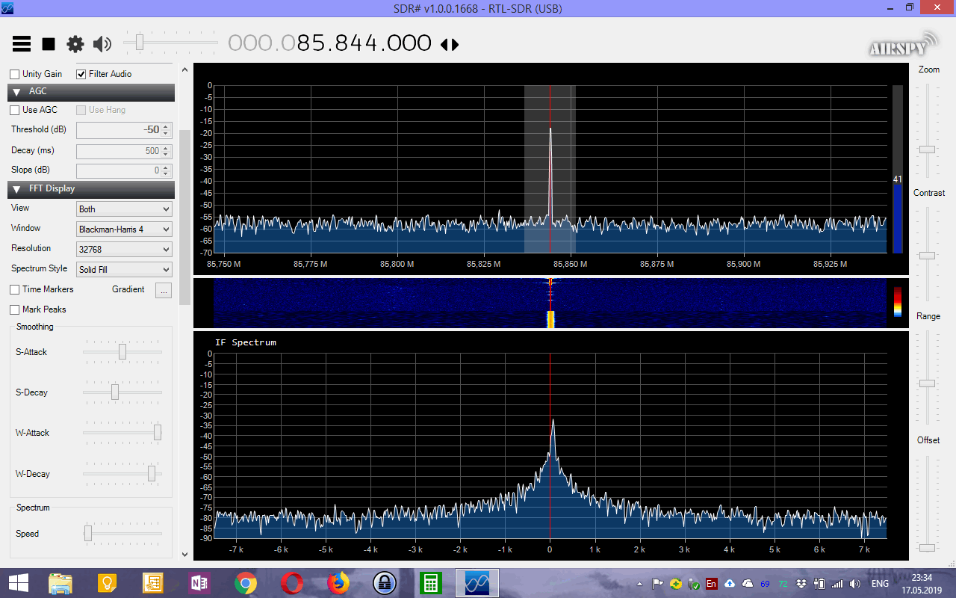Open the Resolution dropdown 32768
The width and height of the screenshot is (956, 598).
point(125,250)
